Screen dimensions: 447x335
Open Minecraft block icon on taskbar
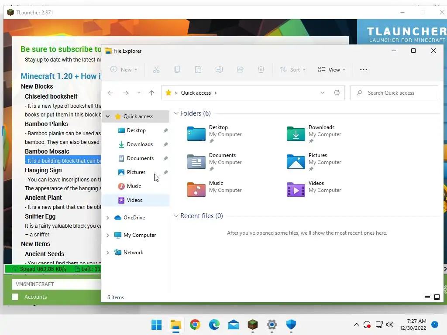[x=253, y=325]
